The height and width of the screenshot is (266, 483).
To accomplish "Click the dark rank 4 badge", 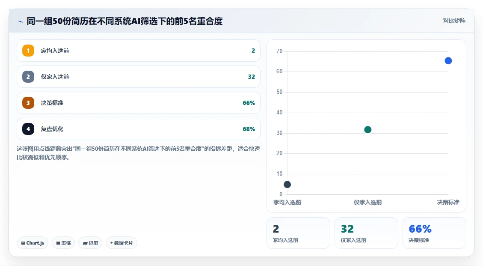I will 28,129.
